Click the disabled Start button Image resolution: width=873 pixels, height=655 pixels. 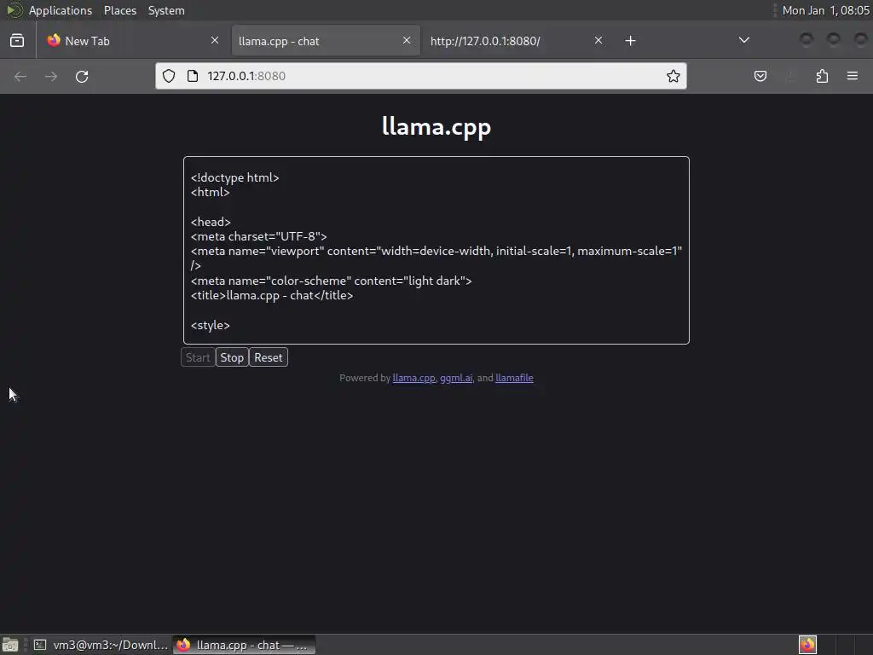pos(198,357)
